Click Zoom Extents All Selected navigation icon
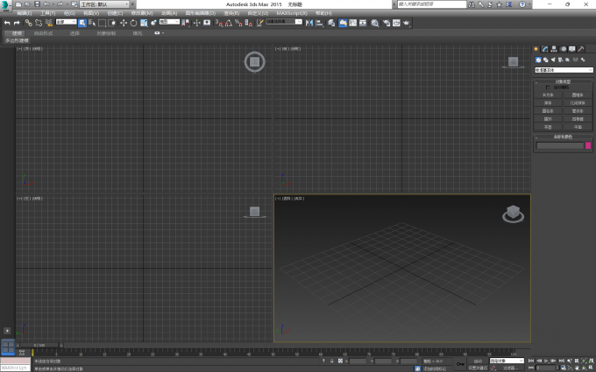 point(592,361)
